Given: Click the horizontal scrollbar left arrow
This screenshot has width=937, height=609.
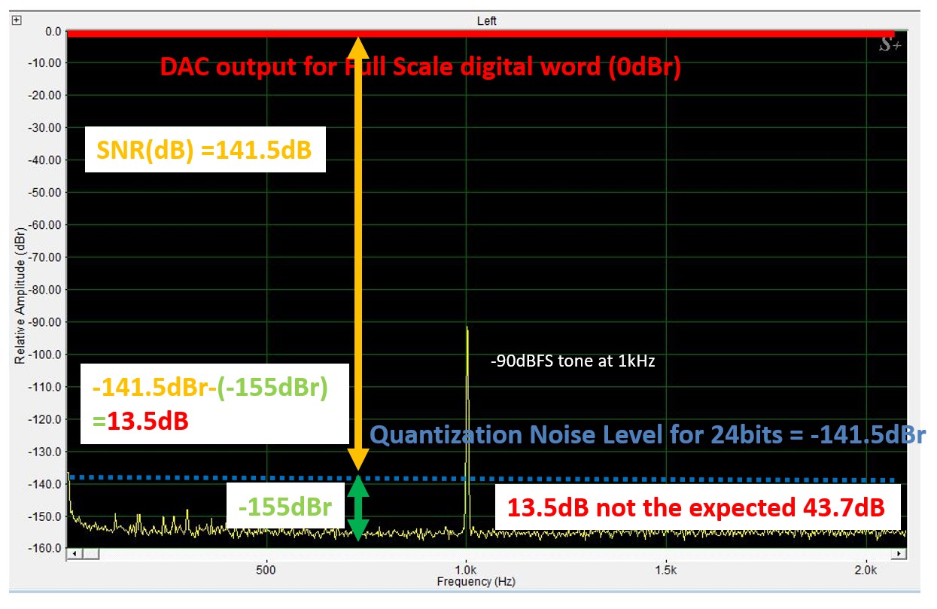Looking at the screenshot, I should tap(72, 555).
